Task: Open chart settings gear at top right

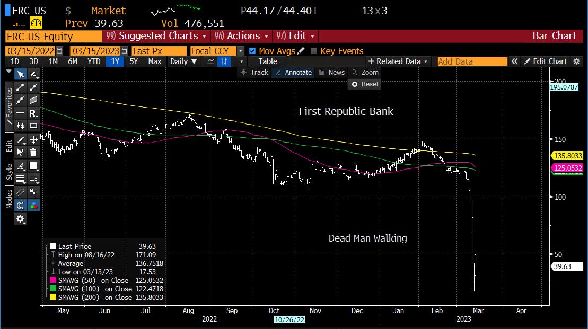Action: tap(577, 61)
